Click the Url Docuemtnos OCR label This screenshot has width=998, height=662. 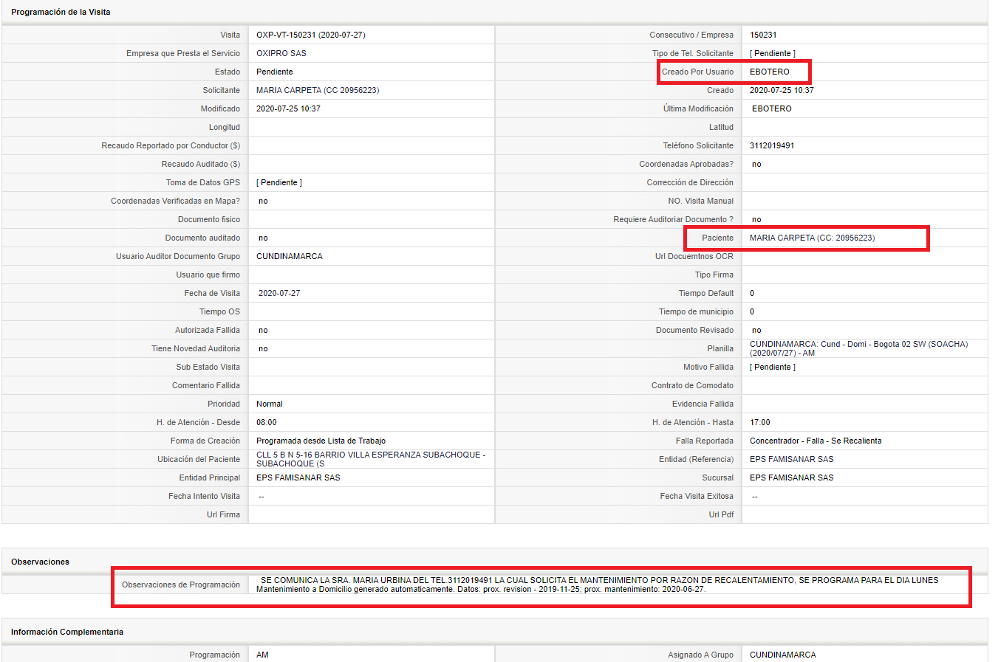pyautogui.click(x=694, y=256)
